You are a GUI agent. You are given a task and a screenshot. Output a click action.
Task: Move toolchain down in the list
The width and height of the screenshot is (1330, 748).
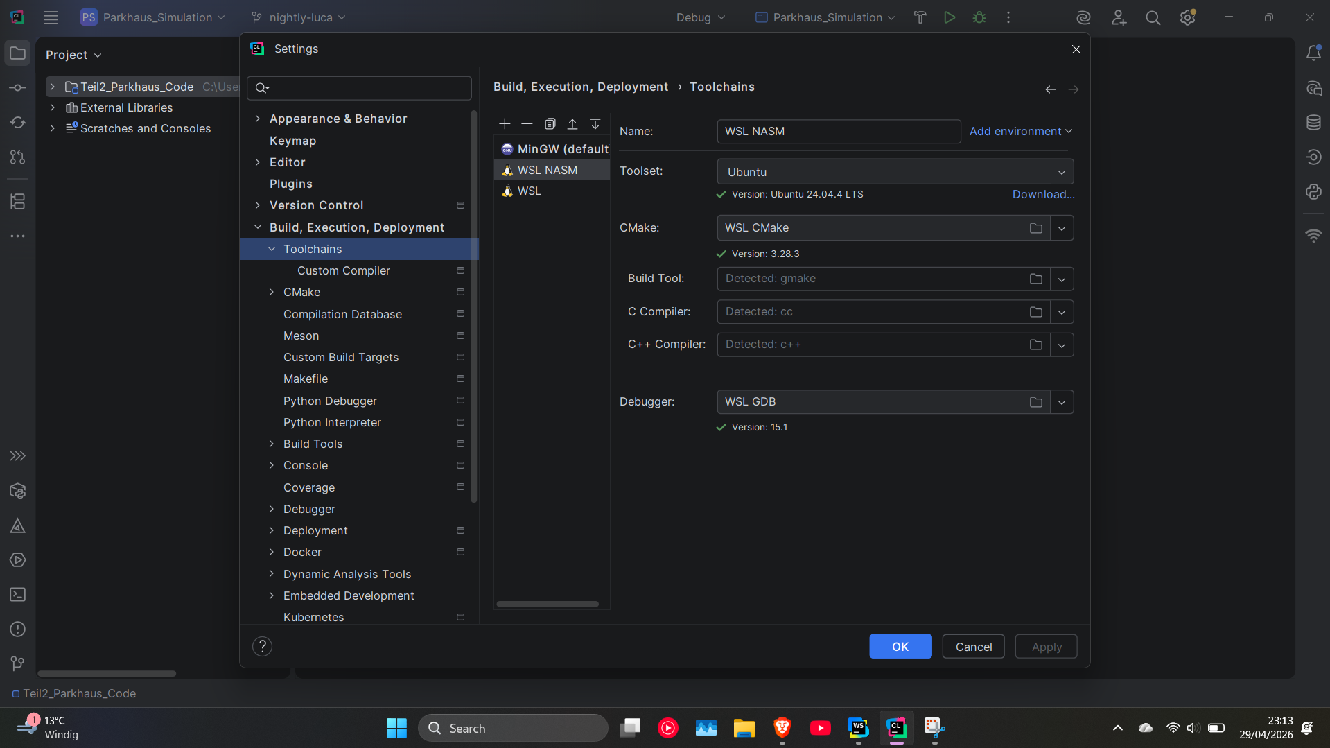595,124
